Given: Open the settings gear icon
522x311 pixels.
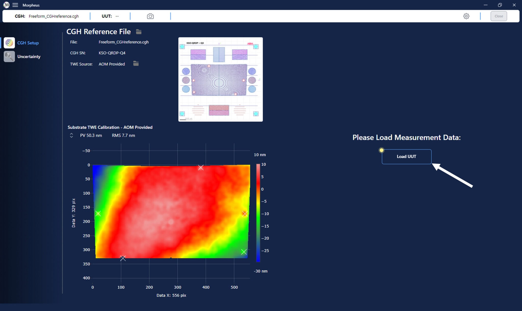Looking at the screenshot, I should (x=466, y=16).
